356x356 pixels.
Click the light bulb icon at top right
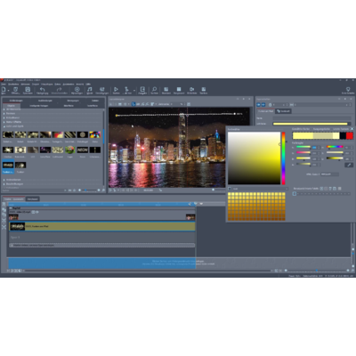coord(348,89)
